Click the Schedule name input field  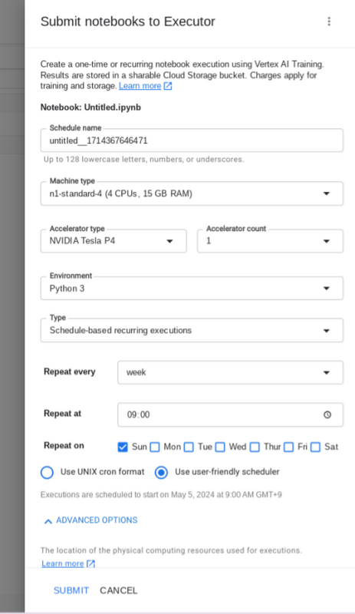[192, 140]
